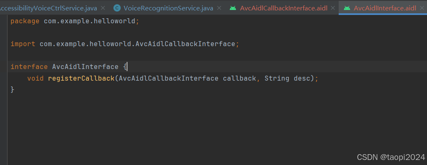Close the AvcAidlCallbackInterface.aidl tab
Image resolution: width=427 pixels, height=165 pixels.
pyautogui.click(x=333, y=8)
